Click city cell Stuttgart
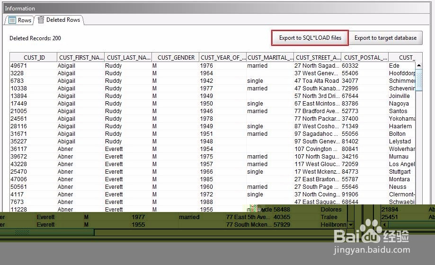435x265 pixels. point(402,172)
